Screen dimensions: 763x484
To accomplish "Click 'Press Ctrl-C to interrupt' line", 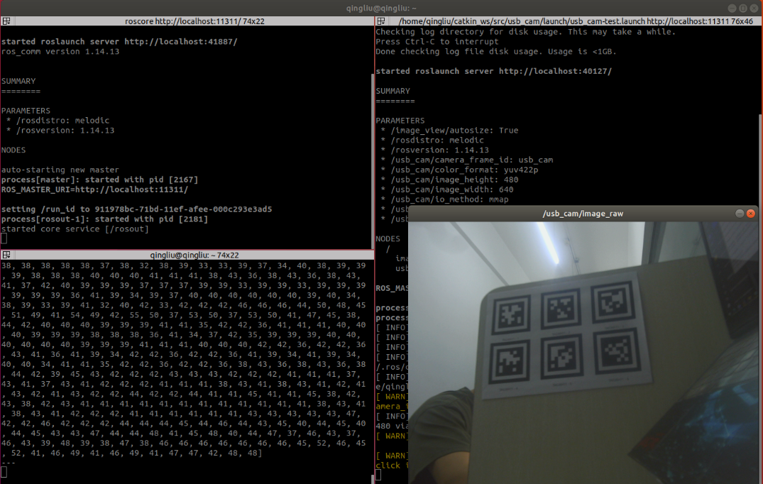I will point(437,42).
